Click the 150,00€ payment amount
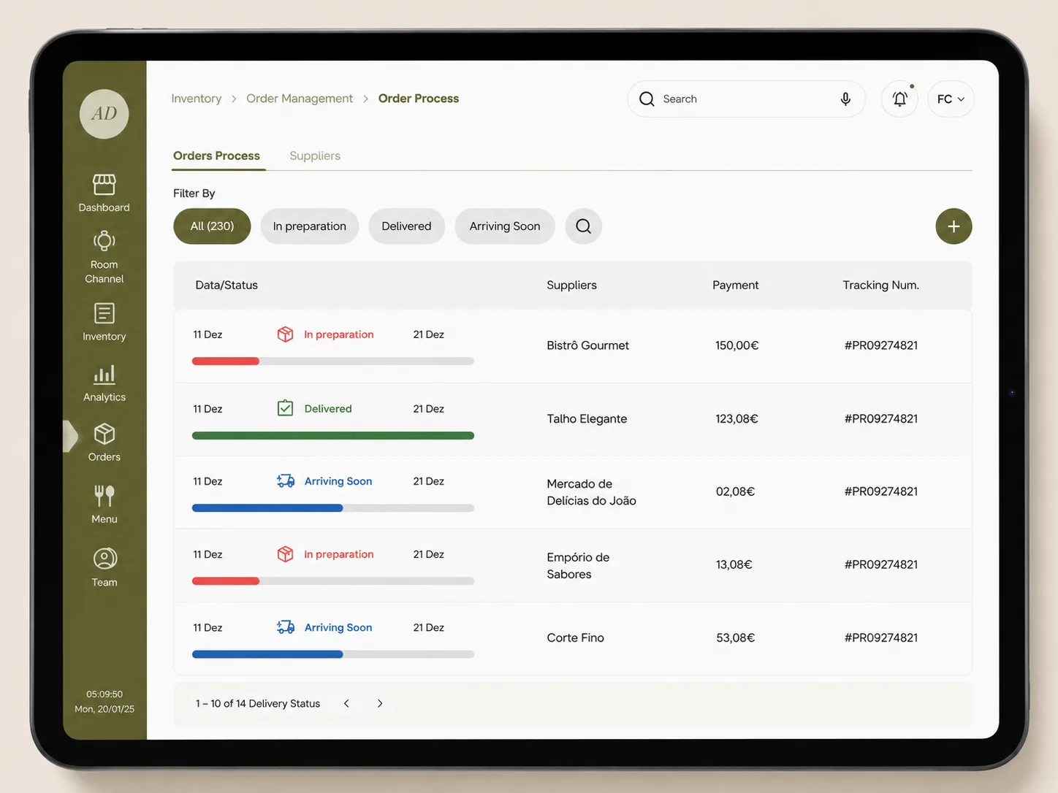 pos(737,345)
